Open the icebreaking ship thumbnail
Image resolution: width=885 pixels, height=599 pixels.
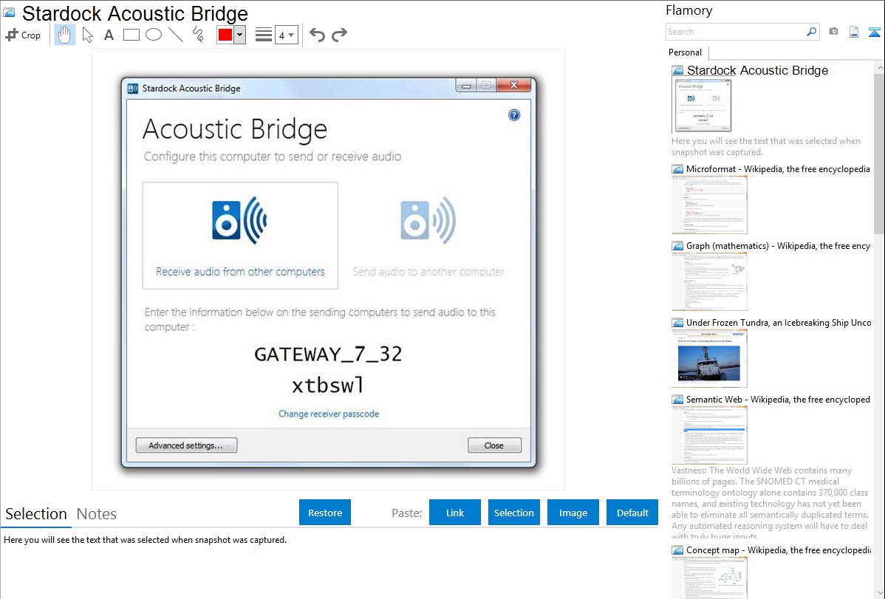coord(709,358)
